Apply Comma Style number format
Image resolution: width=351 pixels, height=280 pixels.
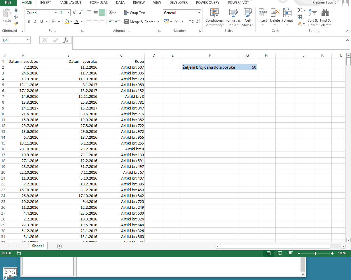click(x=183, y=22)
